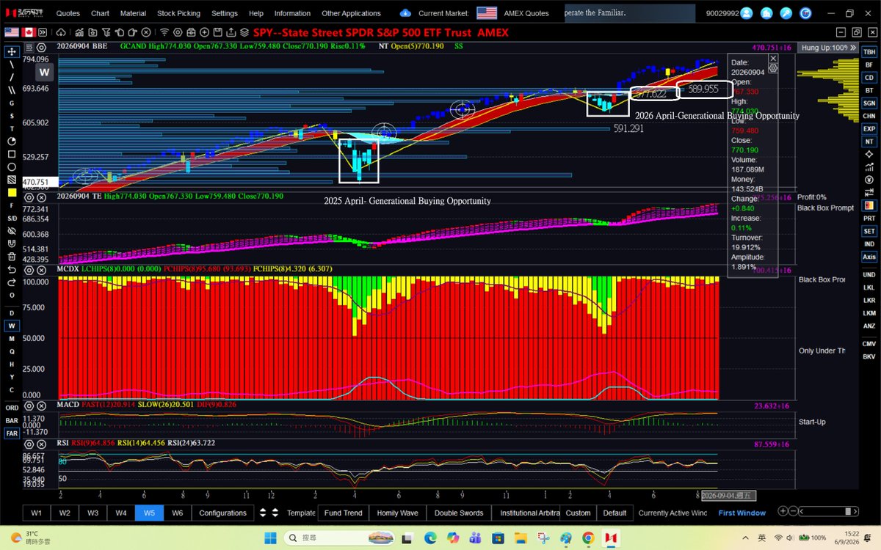Image resolution: width=881 pixels, height=550 pixels.
Task: Select the crosshair move tool
Action: [12, 51]
